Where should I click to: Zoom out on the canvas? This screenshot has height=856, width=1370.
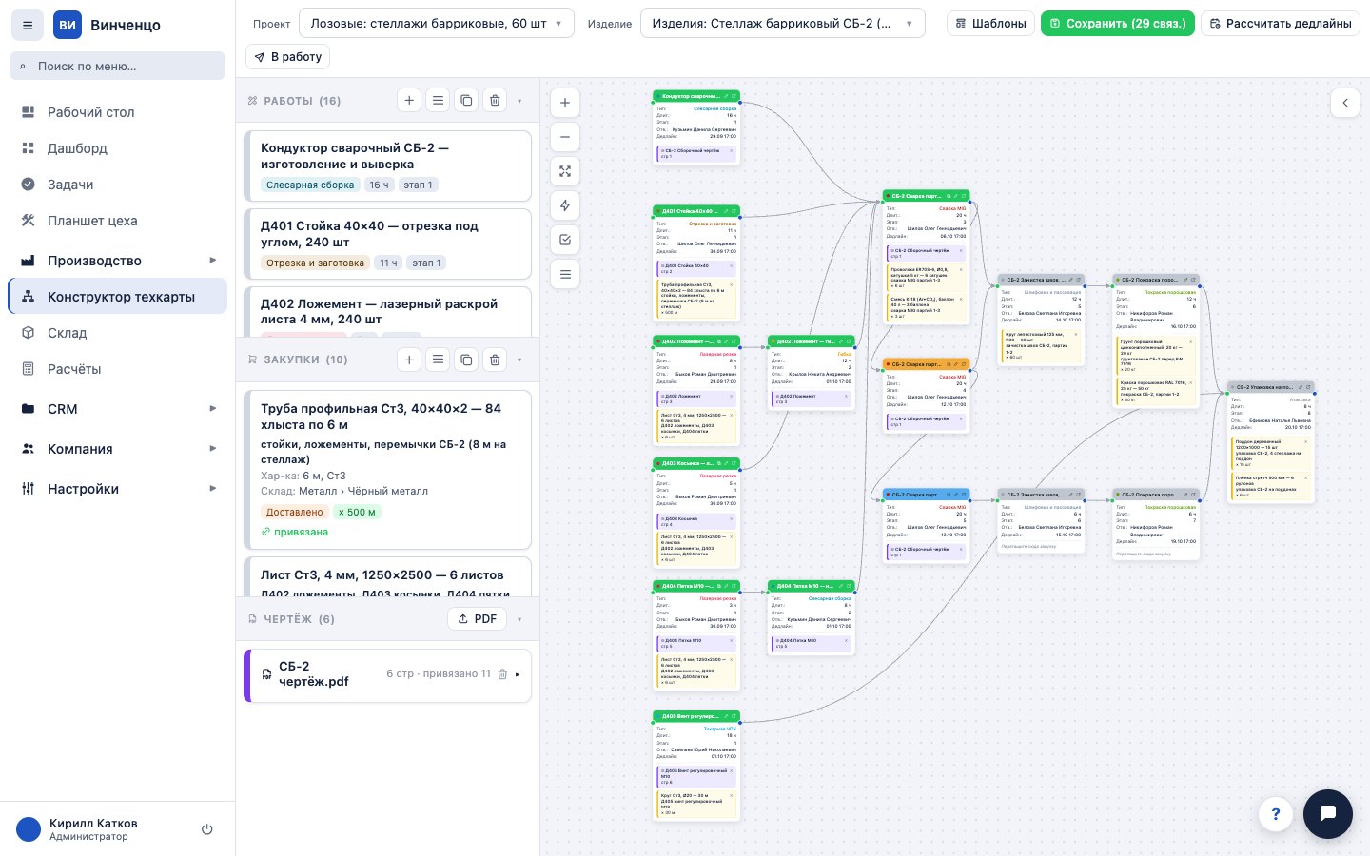tap(565, 137)
